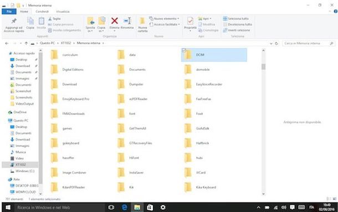Switch to the Condividi ribbon tab
The width and height of the screenshot is (338, 212).
click(42, 12)
